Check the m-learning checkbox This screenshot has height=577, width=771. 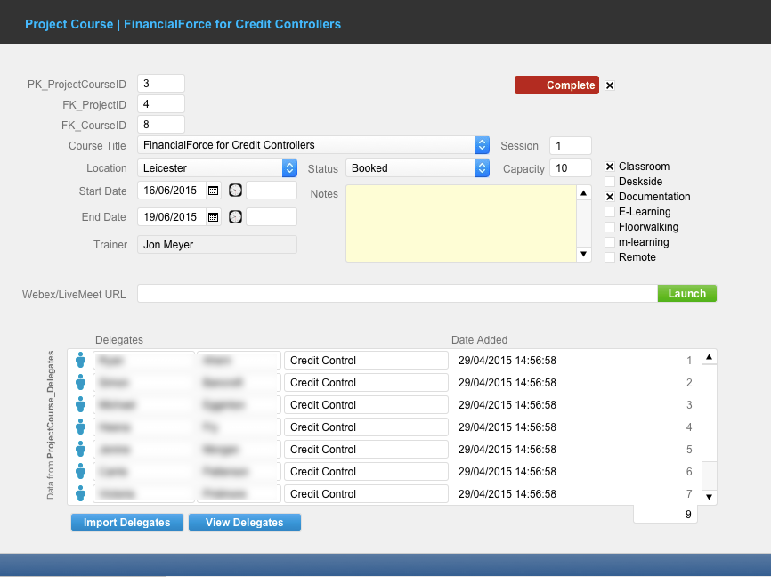click(x=610, y=242)
